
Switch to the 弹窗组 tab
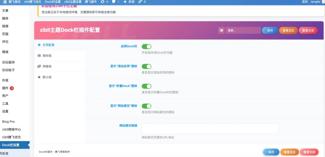[60, 66]
